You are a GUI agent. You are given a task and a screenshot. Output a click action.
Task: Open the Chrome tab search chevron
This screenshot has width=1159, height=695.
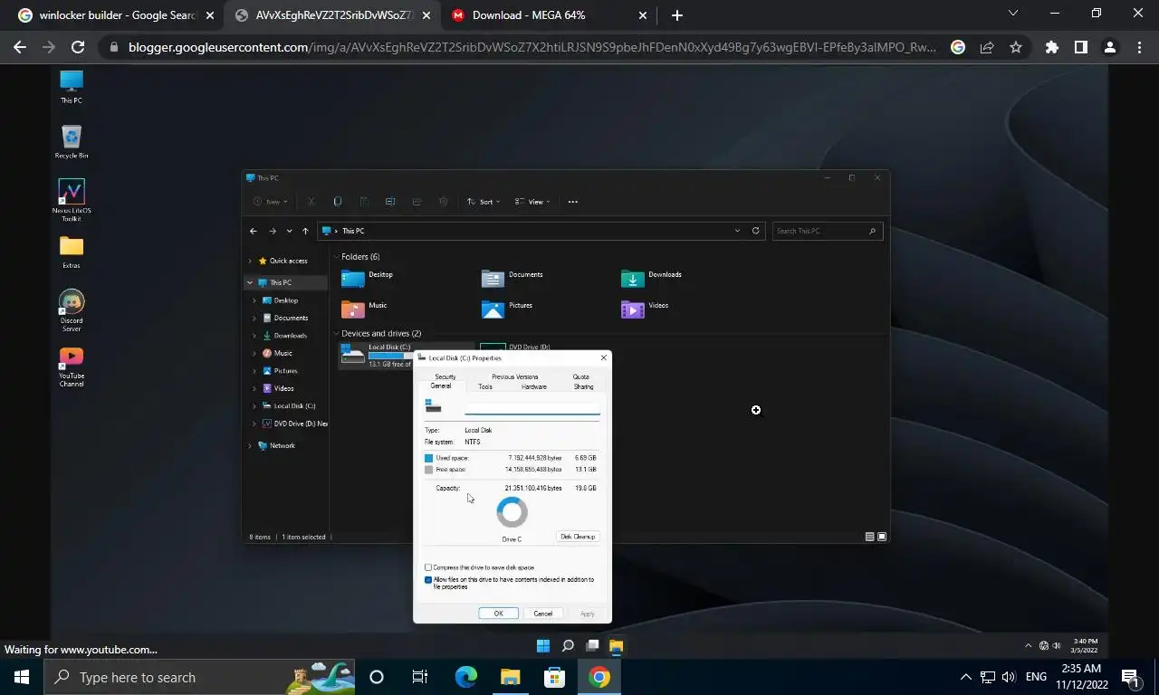(1013, 14)
